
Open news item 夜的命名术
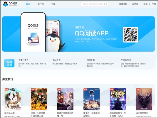126,60
